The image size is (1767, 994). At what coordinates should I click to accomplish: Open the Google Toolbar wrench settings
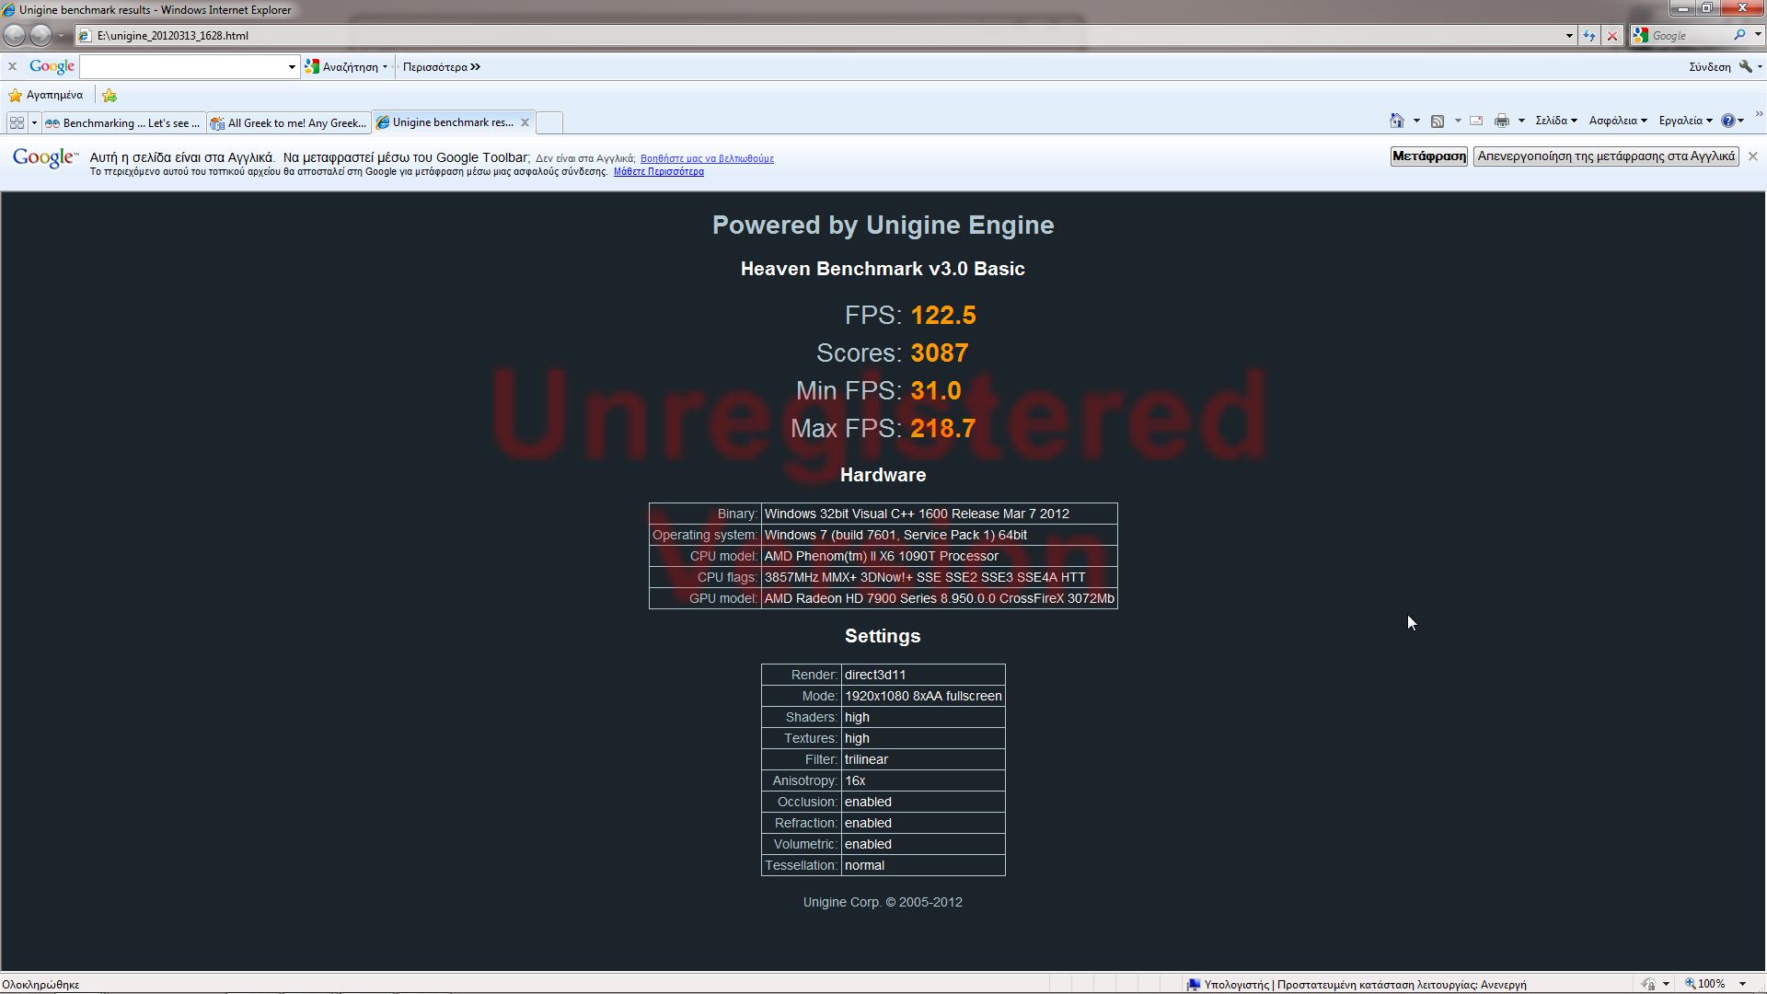click(1746, 66)
